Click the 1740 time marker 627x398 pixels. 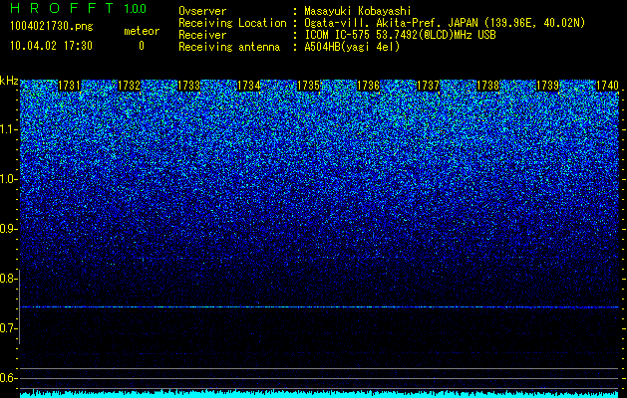(x=607, y=86)
